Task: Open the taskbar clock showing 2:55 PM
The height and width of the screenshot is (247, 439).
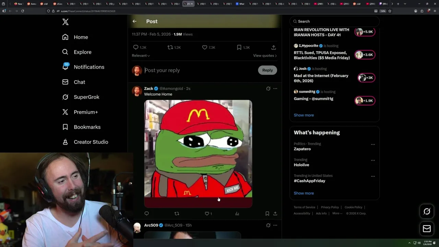Action: [427, 243]
